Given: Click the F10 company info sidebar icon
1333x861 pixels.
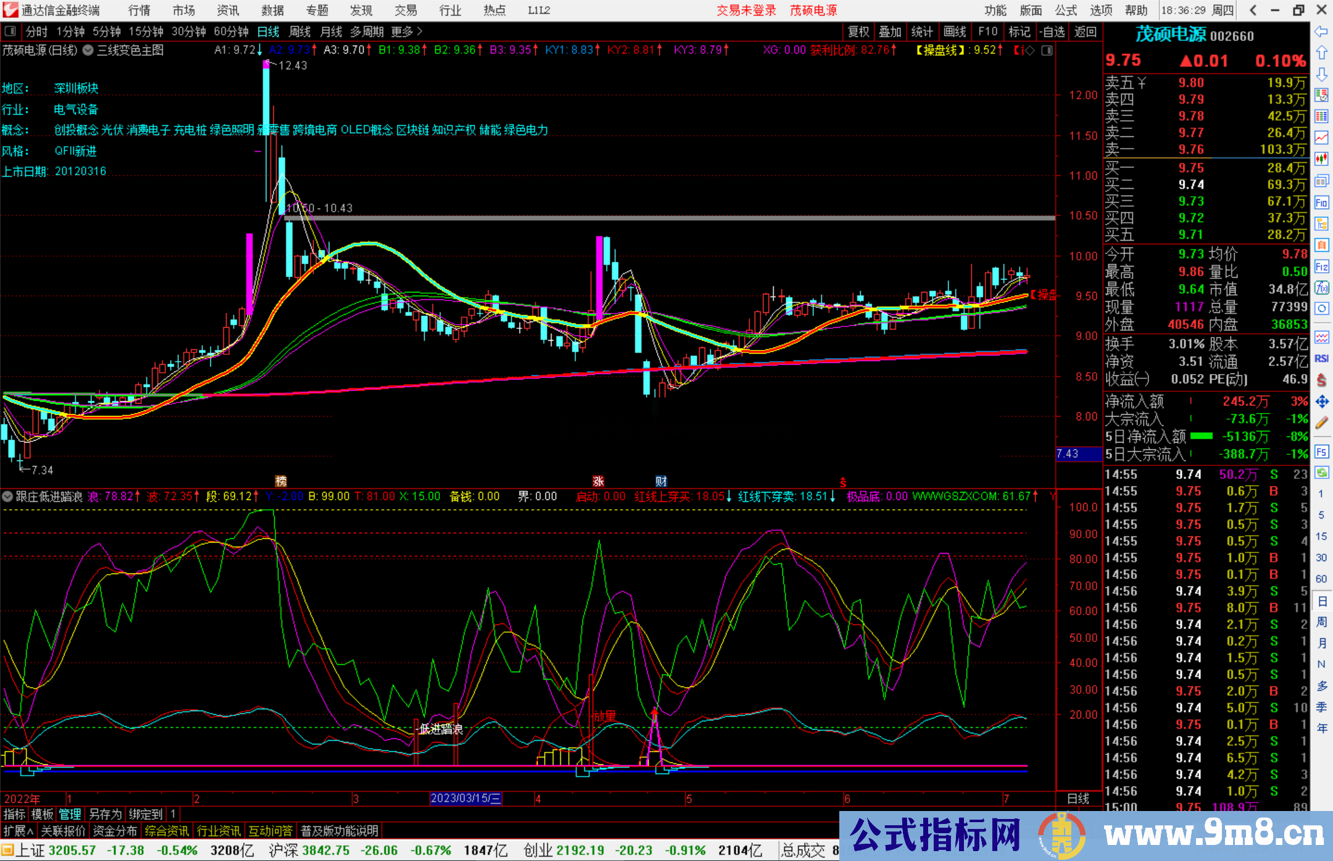Looking at the screenshot, I should click(x=1321, y=202).
